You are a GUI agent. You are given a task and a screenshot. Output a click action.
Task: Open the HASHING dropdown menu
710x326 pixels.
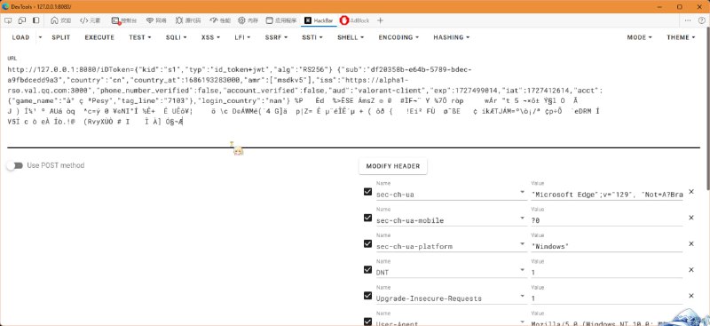pyautogui.click(x=451, y=37)
